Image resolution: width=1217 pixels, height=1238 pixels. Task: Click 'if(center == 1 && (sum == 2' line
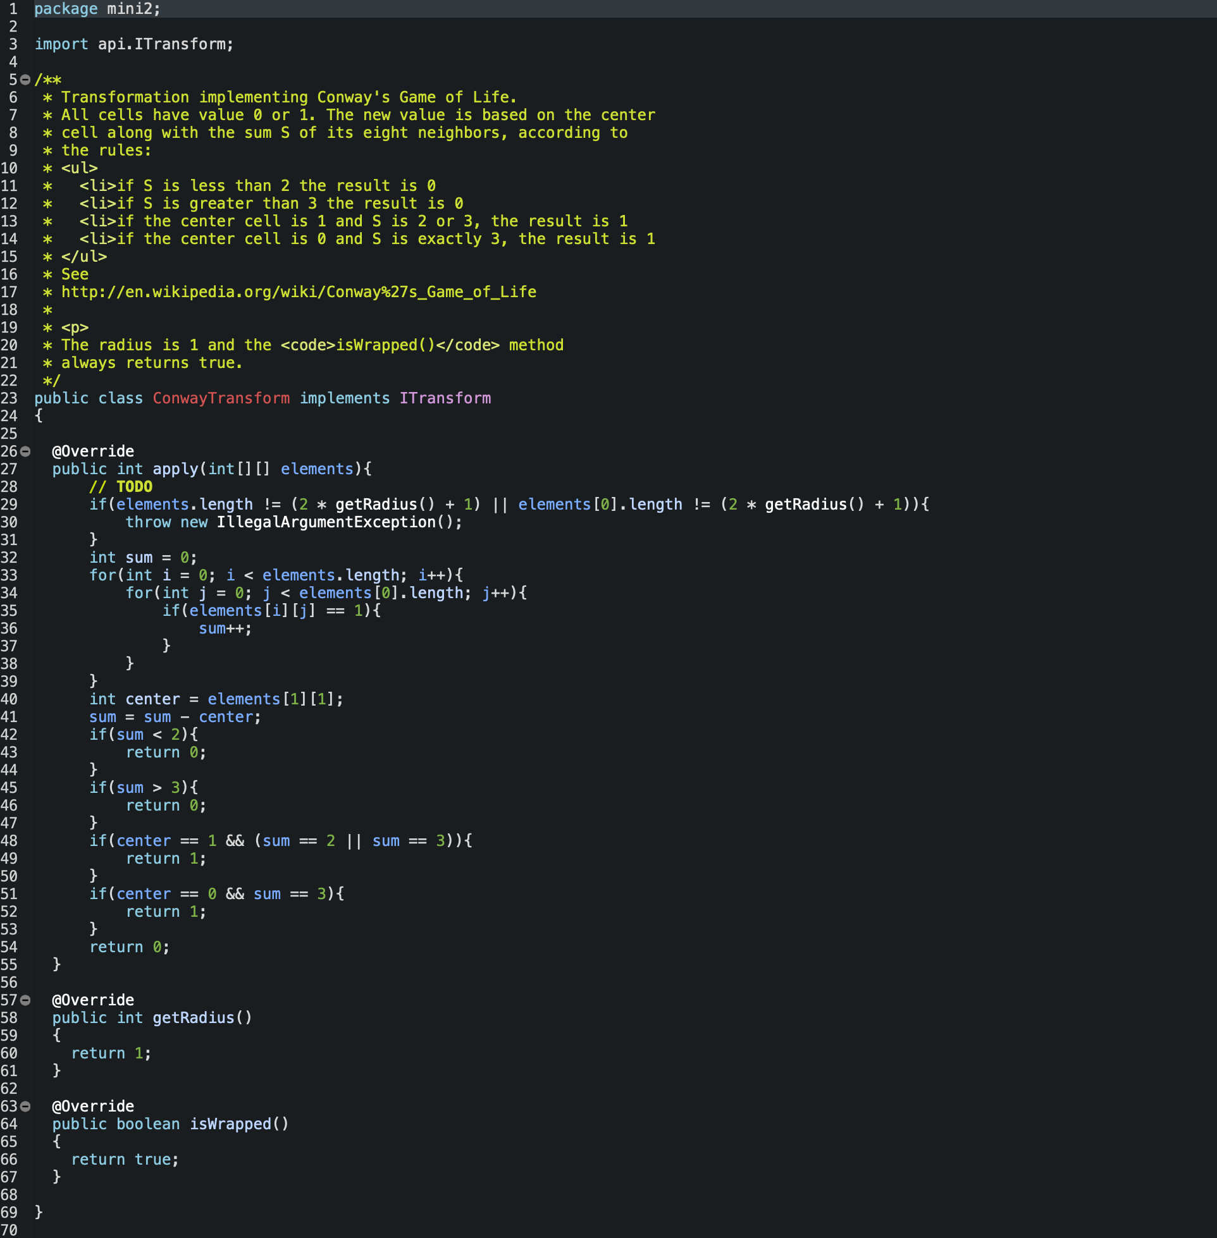pos(281,841)
